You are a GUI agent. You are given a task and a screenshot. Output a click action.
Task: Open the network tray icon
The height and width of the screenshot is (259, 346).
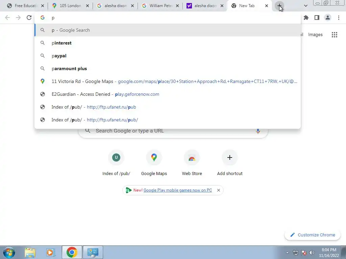(295, 253)
